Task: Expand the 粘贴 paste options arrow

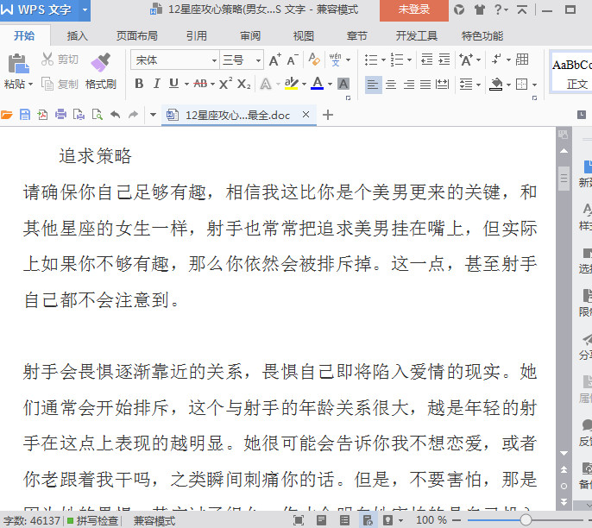Action: click(30, 84)
